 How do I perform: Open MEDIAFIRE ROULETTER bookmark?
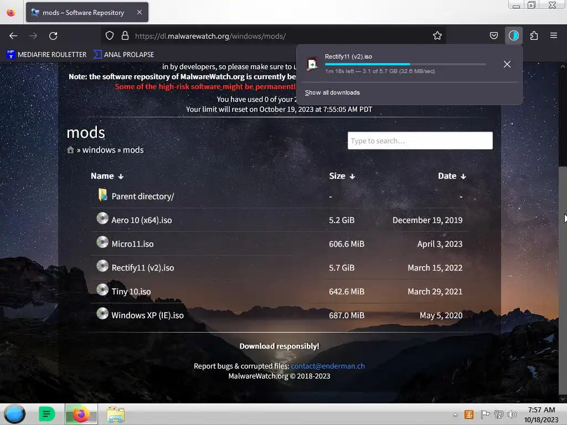click(x=47, y=55)
